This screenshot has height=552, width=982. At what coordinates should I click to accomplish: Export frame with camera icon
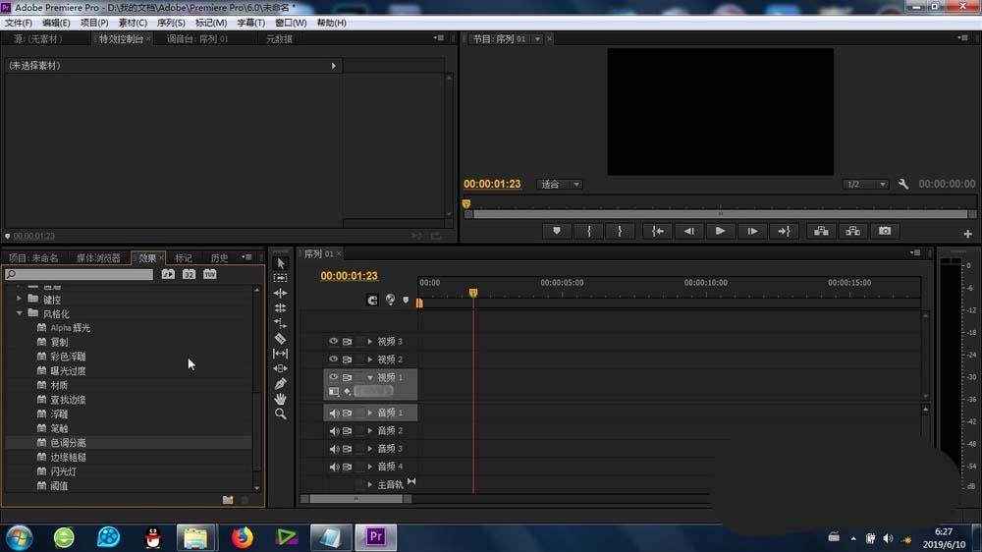tap(885, 231)
